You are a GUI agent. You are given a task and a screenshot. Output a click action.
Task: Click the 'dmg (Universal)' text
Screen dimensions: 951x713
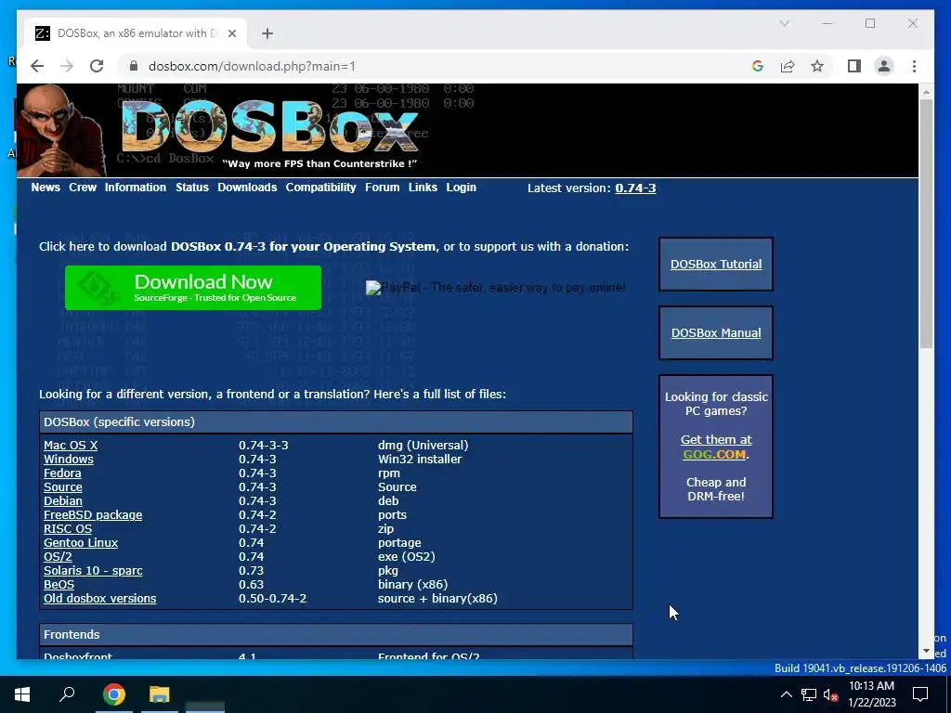coord(423,445)
